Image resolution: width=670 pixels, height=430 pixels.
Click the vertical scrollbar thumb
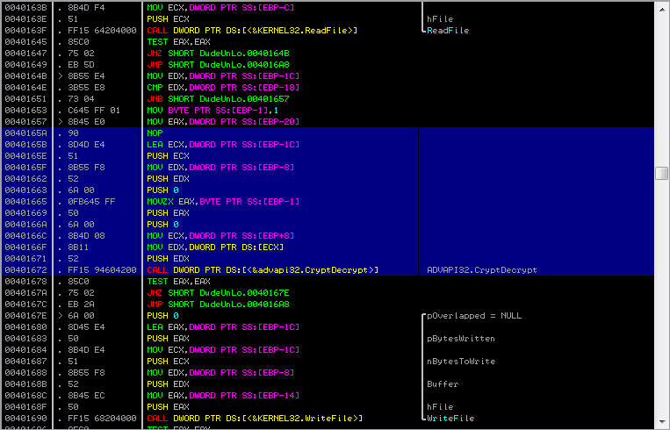click(661, 173)
